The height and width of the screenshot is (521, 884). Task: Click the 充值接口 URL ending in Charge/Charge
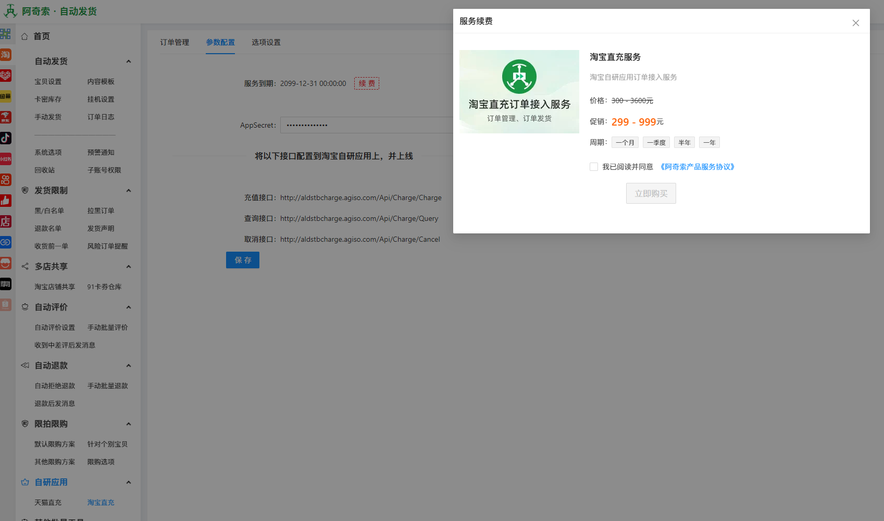coord(361,197)
